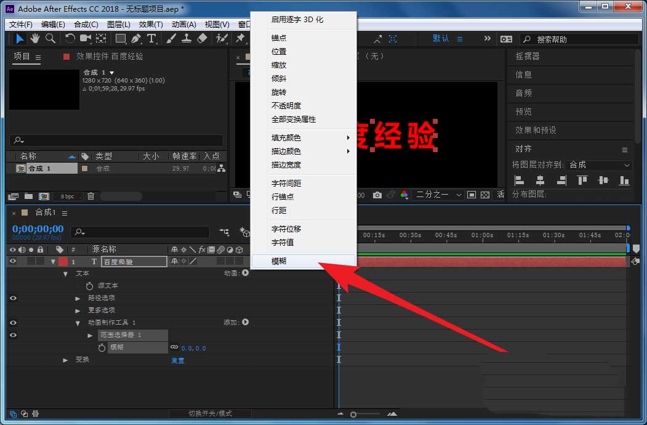Open the channel color picker icon under the viewer

click(405, 193)
